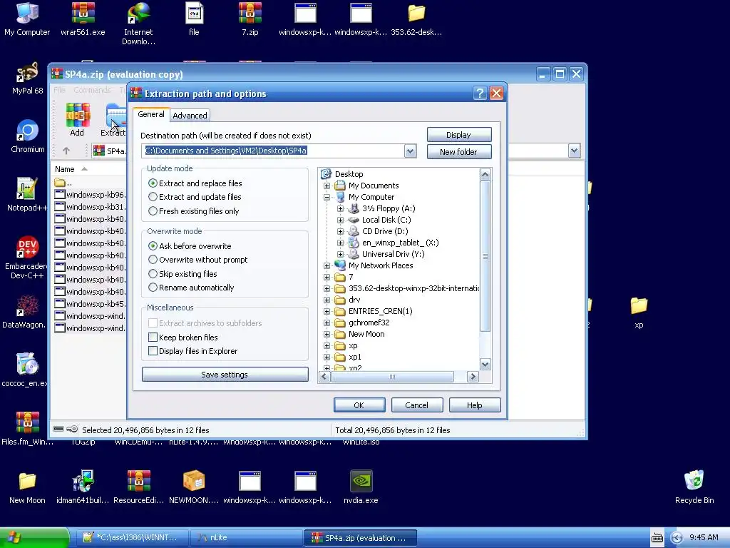This screenshot has height=548, width=730.
Task: Open nLite taskbar item
Action: click(247, 538)
